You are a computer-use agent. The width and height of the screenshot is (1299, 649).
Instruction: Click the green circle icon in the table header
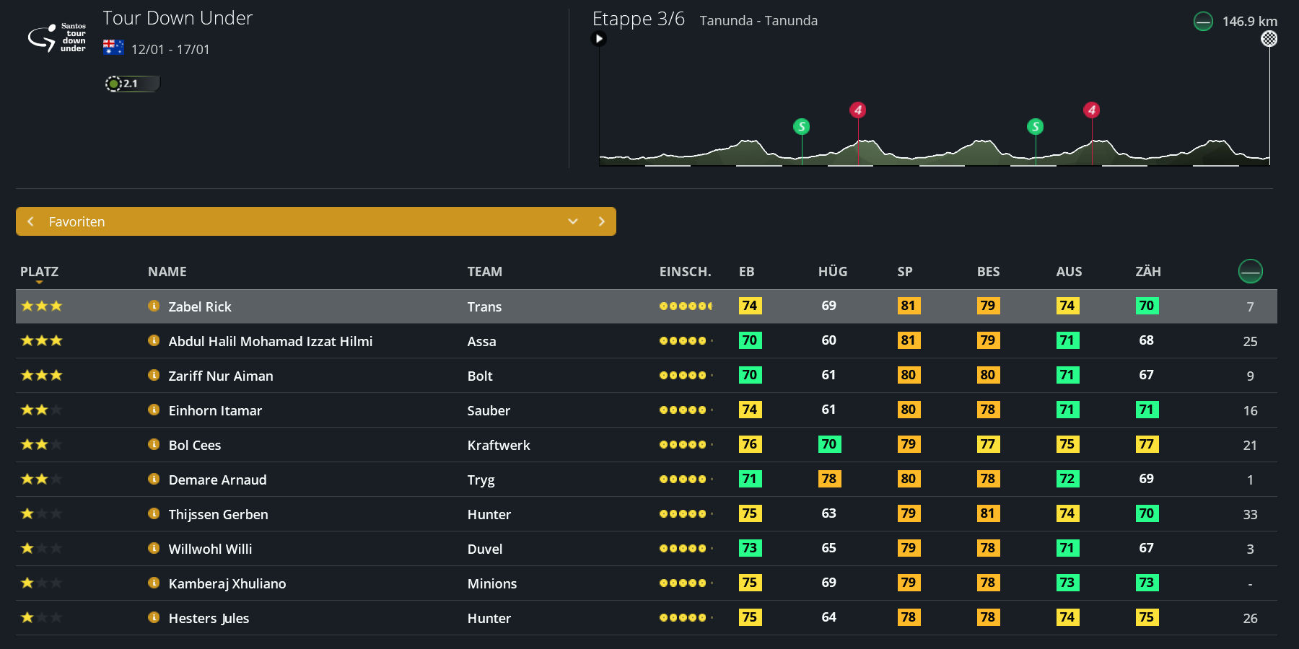1250,271
